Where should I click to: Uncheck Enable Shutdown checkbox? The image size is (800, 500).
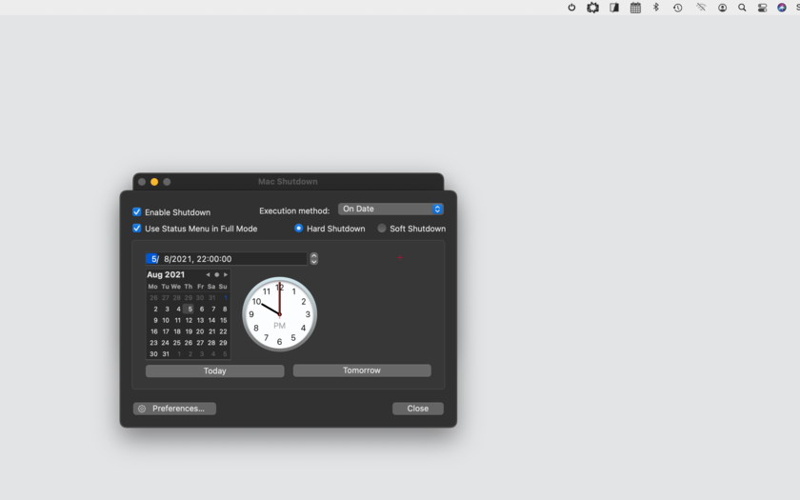pyautogui.click(x=137, y=211)
